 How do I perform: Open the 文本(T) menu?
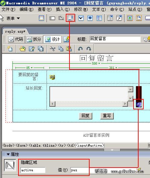[x=99, y=9]
